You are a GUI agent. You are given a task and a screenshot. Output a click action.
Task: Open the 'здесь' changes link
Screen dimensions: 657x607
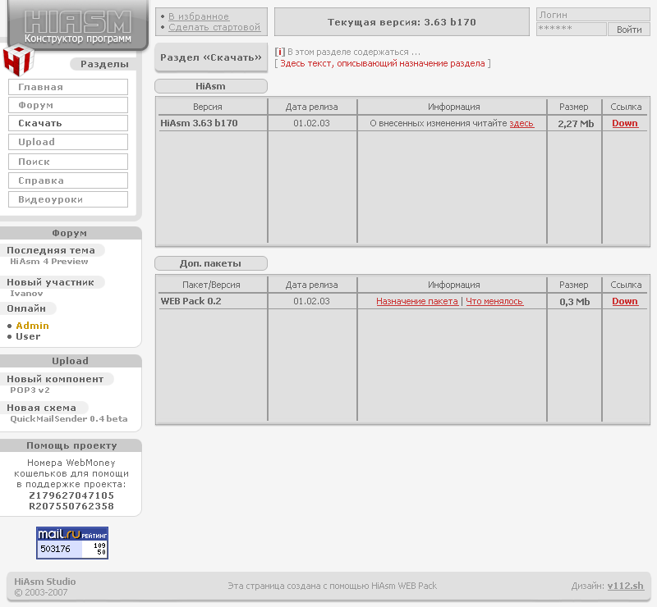point(521,124)
